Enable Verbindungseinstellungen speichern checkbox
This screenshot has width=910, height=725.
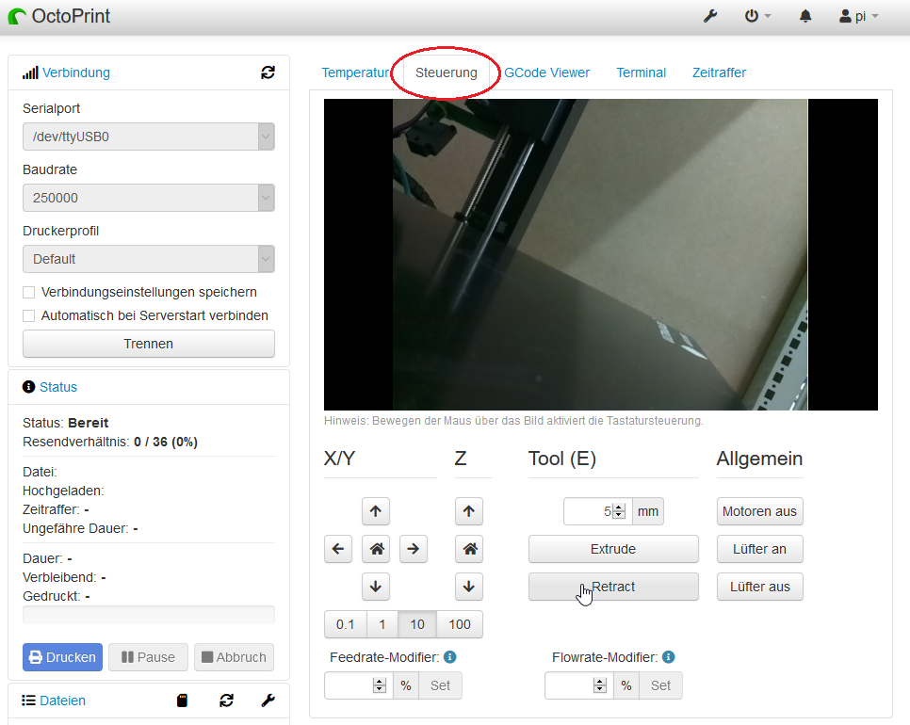pos(29,292)
